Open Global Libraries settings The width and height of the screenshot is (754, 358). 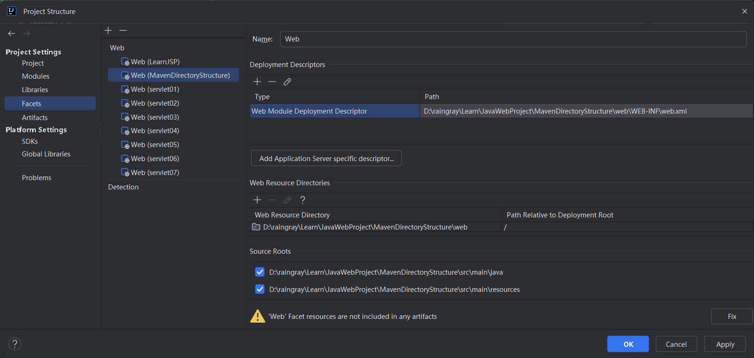[x=46, y=154]
